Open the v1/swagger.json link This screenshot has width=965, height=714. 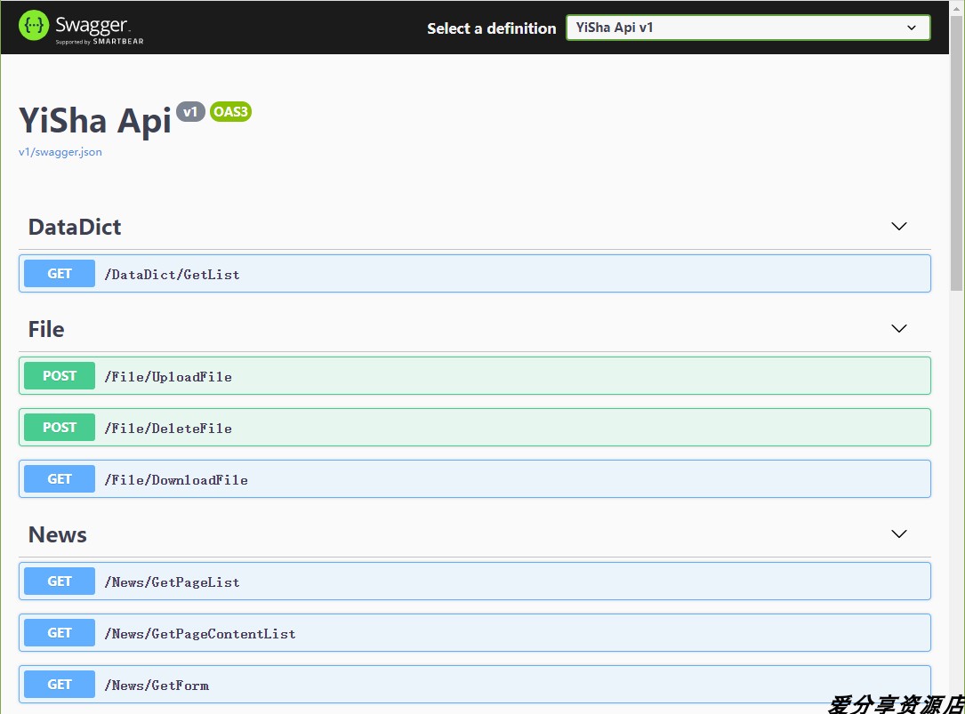(60, 152)
